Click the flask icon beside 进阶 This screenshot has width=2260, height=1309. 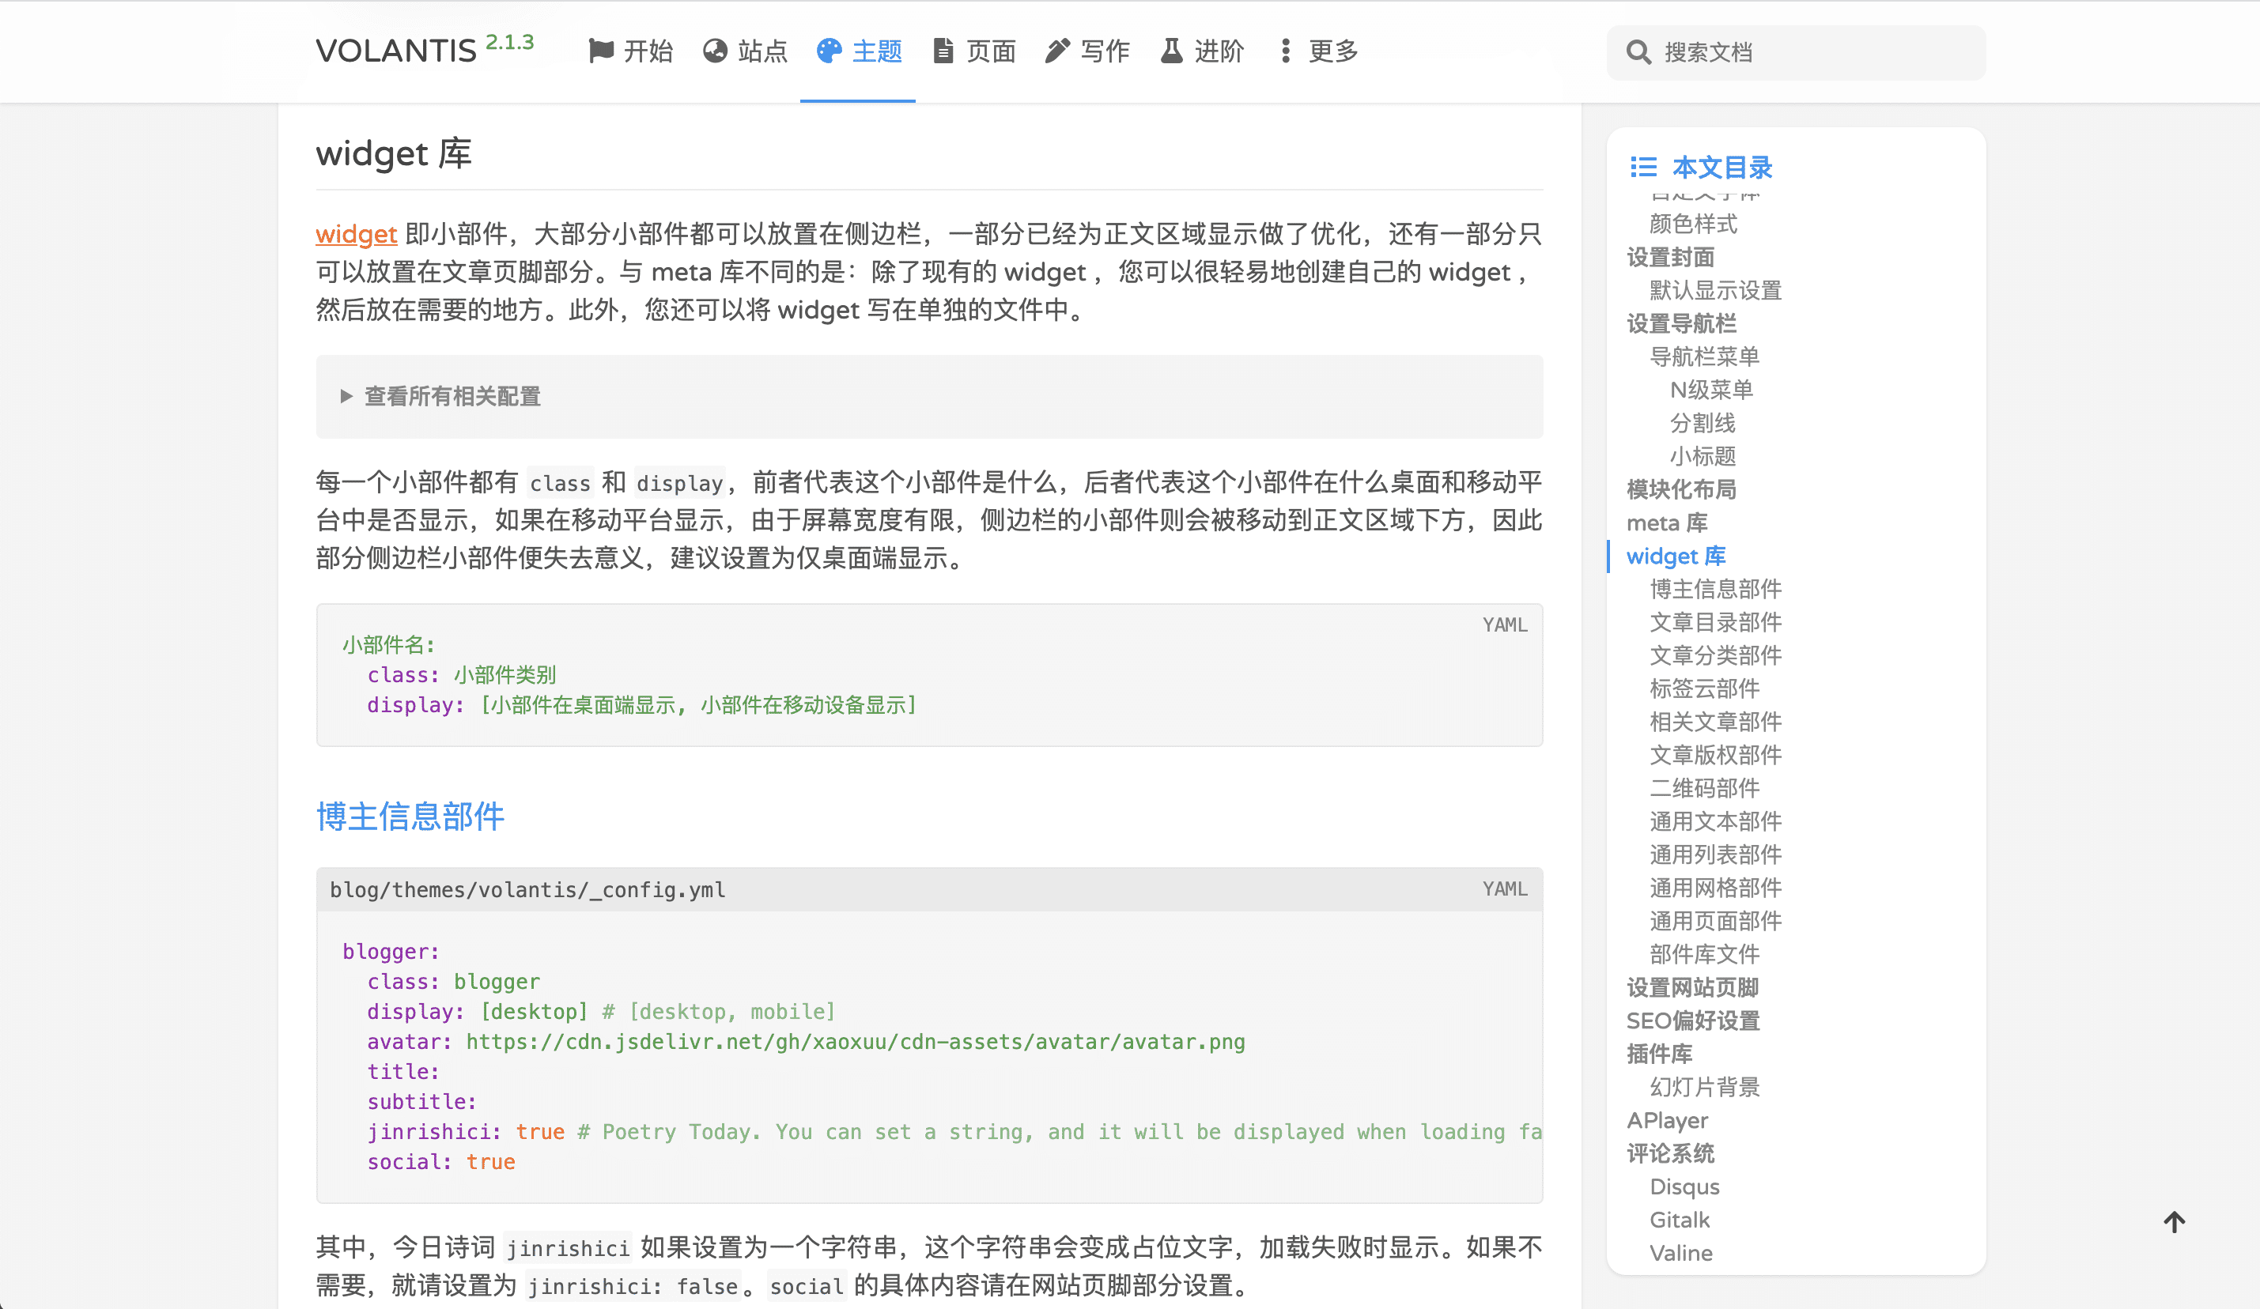(x=1171, y=51)
